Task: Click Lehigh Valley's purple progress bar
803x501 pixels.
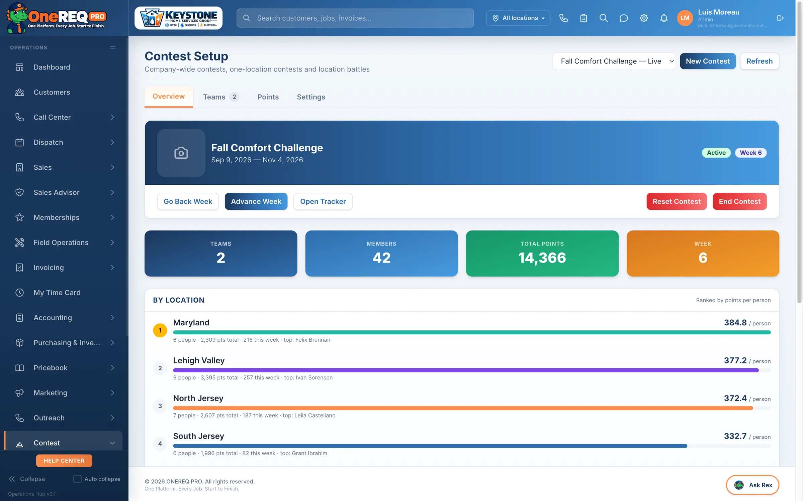Action: [466, 370]
